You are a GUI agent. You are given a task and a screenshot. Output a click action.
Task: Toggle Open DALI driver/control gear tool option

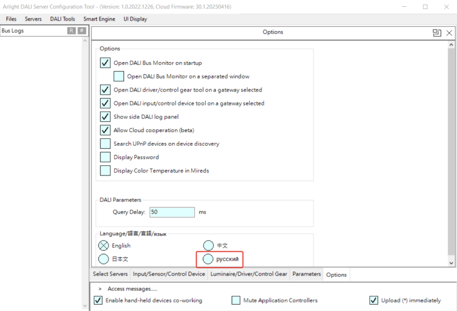(x=105, y=90)
